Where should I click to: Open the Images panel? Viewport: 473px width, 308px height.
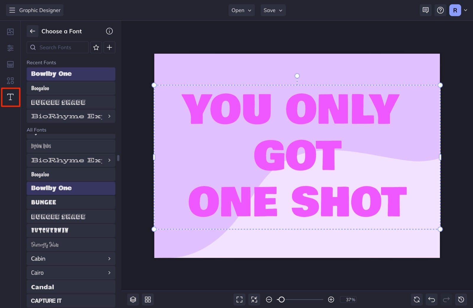(x=10, y=32)
